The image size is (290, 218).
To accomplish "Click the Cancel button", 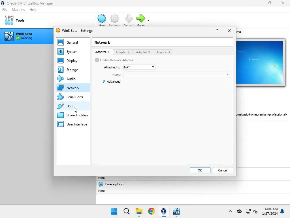I will [223, 170].
